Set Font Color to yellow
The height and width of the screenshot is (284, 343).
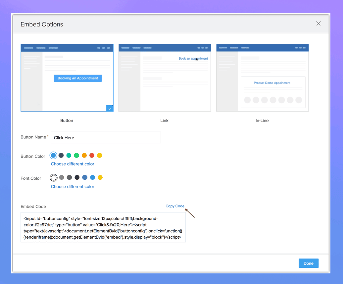pos(100,177)
